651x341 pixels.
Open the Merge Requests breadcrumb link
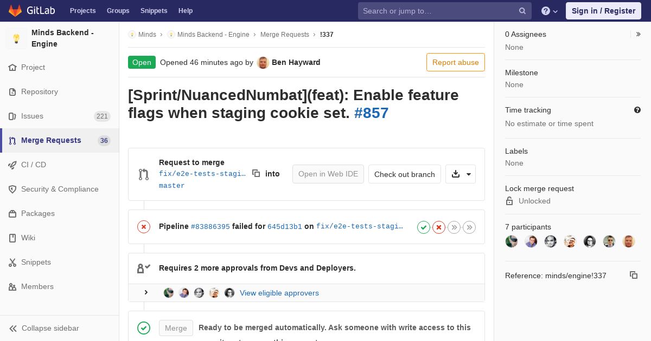click(285, 34)
